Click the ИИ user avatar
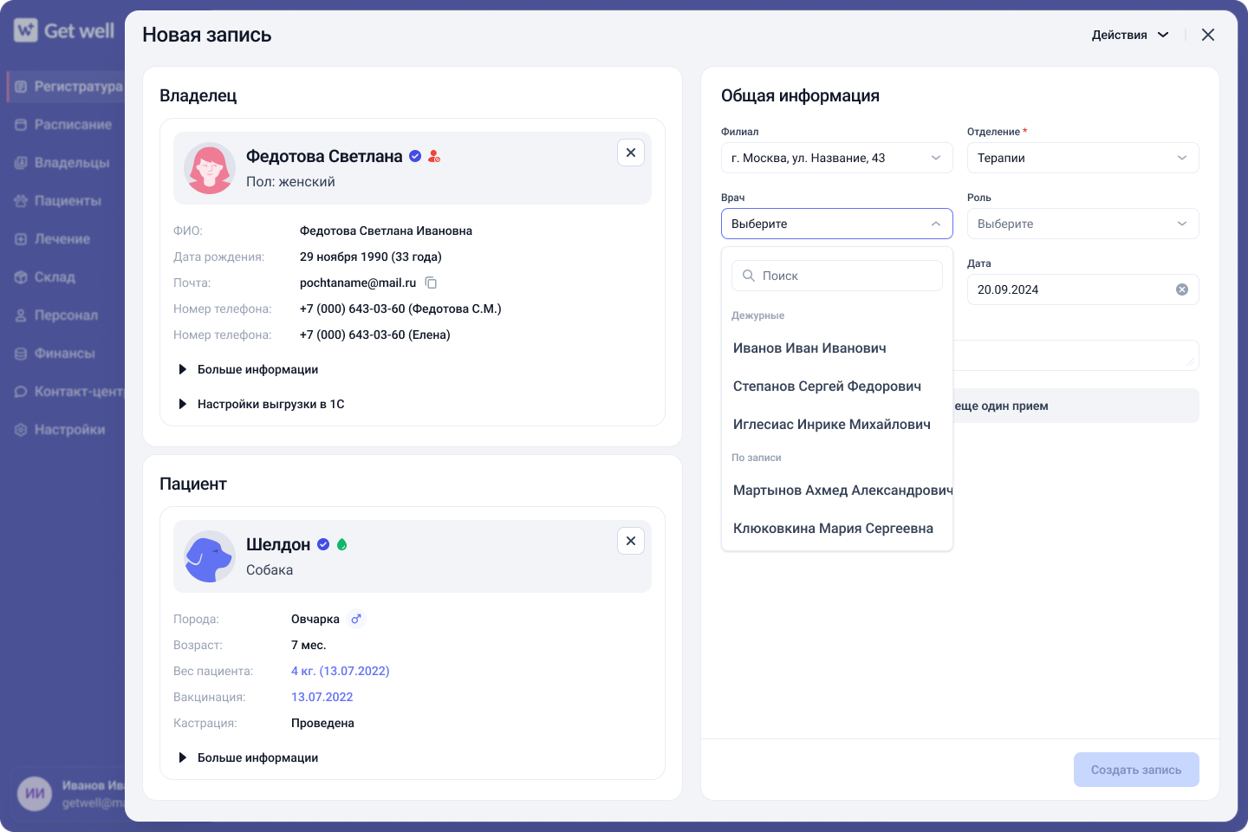The image size is (1248, 832). click(35, 794)
